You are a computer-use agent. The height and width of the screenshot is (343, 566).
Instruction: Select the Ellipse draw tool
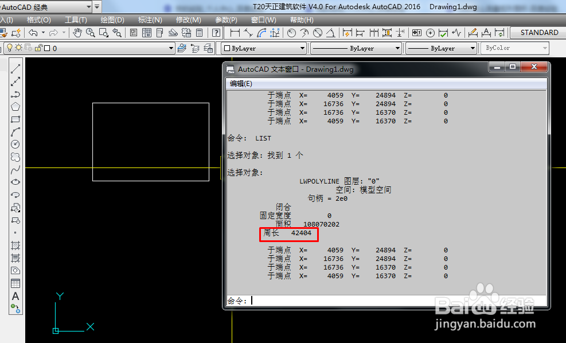pyautogui.click(x=15, y=182)
